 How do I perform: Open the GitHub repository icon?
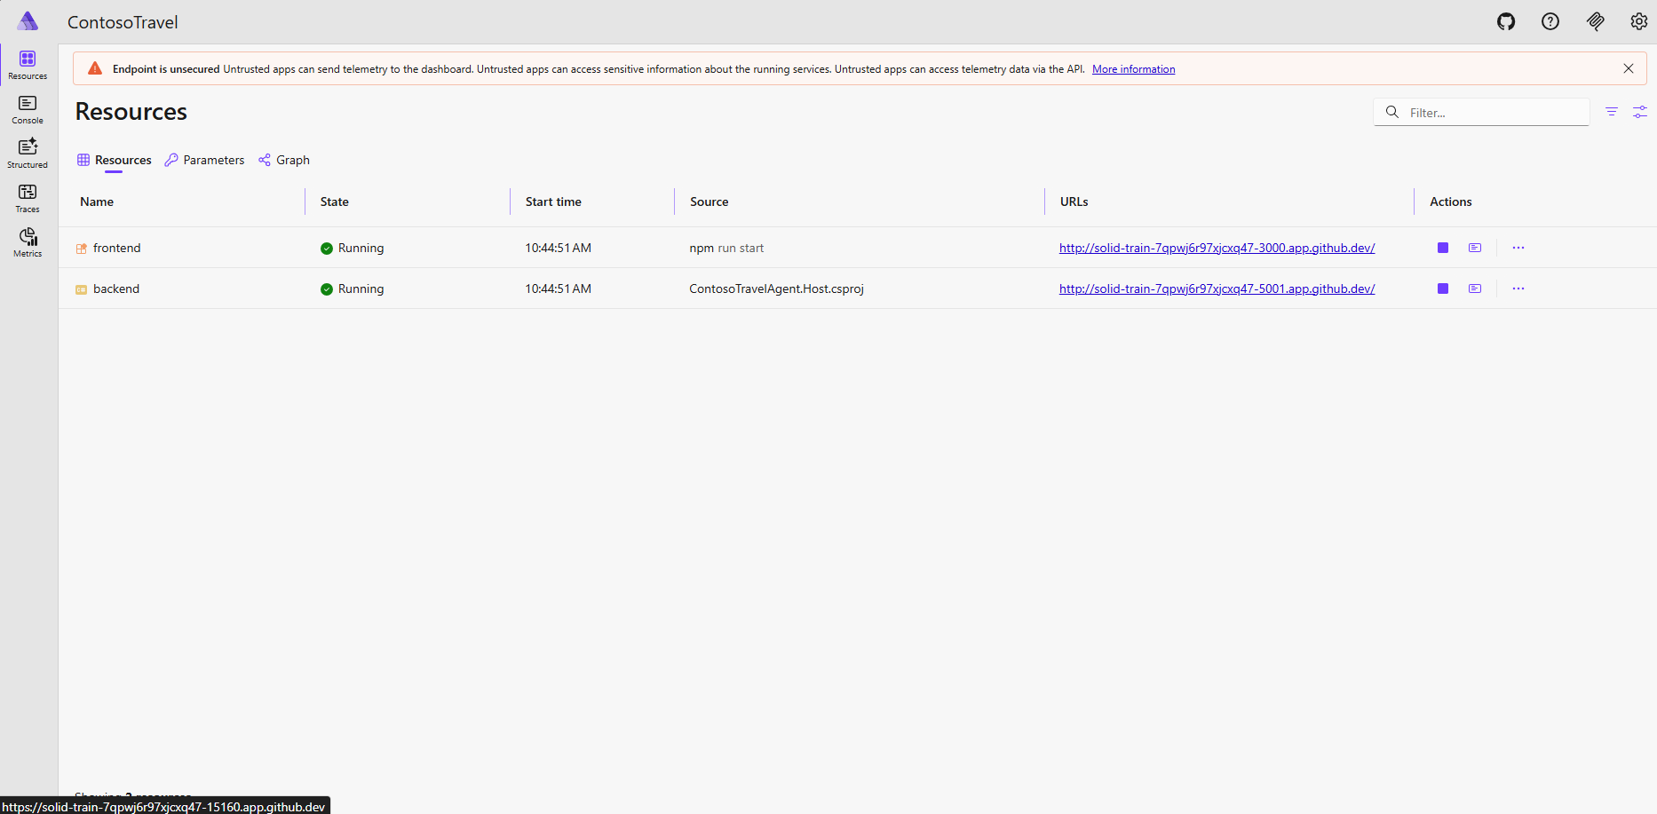[x=1506, y=22]
